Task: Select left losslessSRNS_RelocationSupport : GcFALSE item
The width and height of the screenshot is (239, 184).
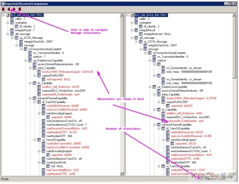Action: pos(68,72)
